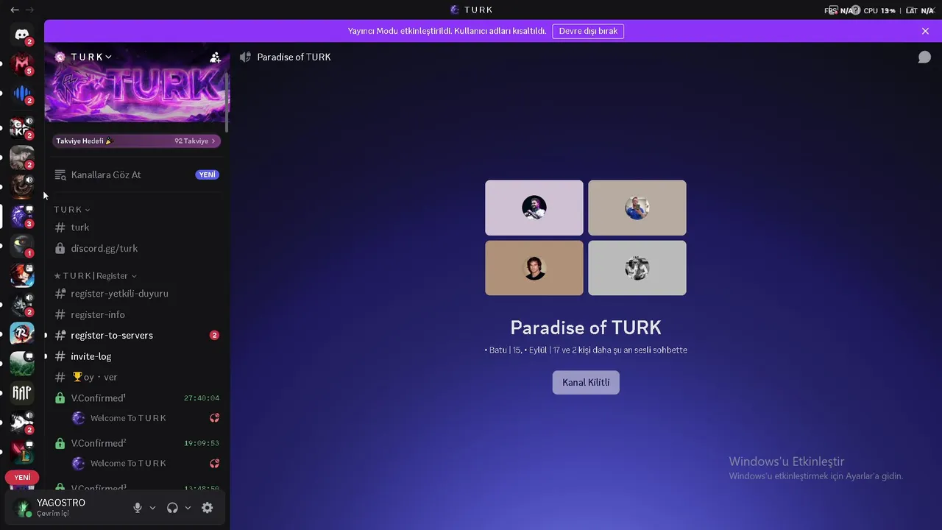The width and height of the screenshot is (942, 530).
Task: Open the RAP server icon
Action: pos(21,393)
